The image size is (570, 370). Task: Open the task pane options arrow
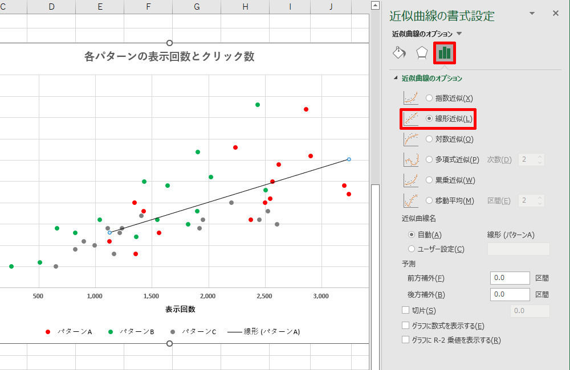click(x=532, y=14)
